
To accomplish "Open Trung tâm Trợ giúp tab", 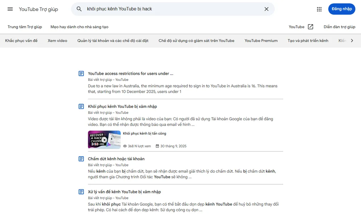I will coord(25,27).
